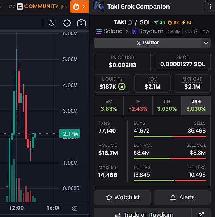Click the BUY VOL $8.4M value

click(x=142, y=153)
